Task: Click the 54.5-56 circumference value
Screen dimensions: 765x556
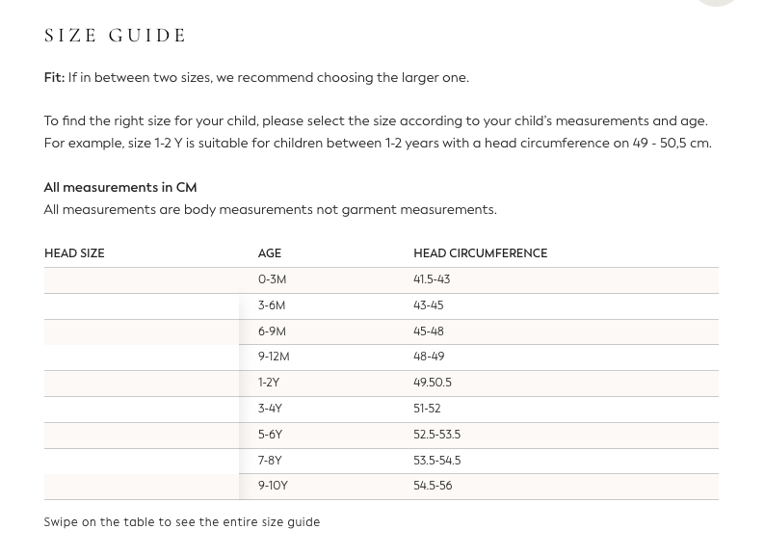Action: click(x=433, y=486)
